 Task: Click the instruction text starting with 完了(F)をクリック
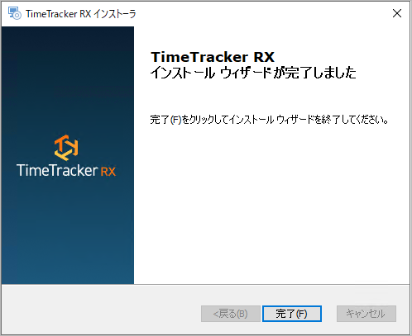[269, 120]
